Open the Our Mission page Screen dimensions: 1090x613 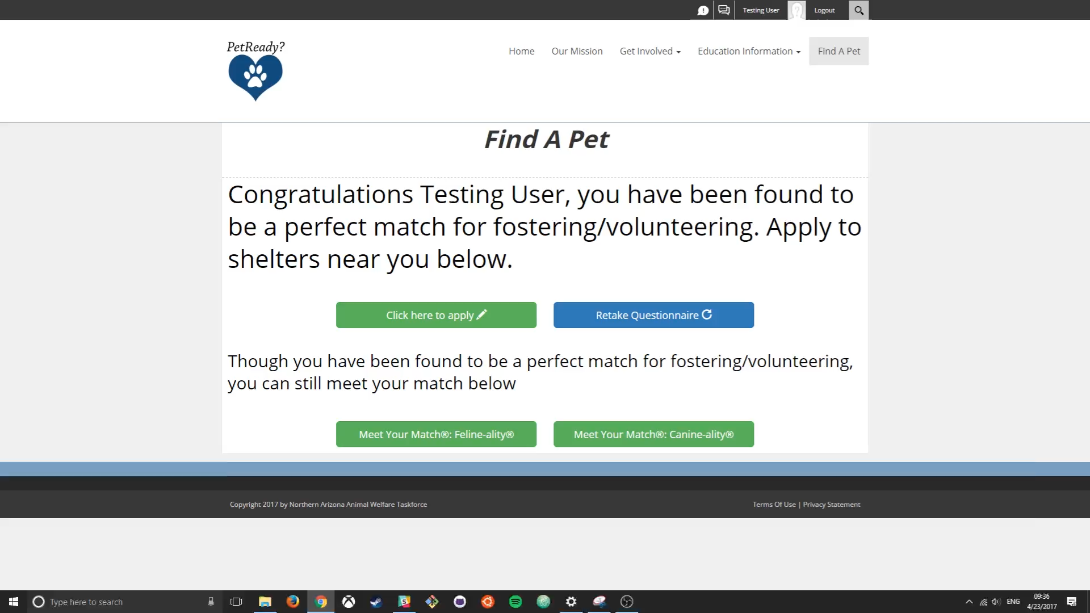click(577, 51)
